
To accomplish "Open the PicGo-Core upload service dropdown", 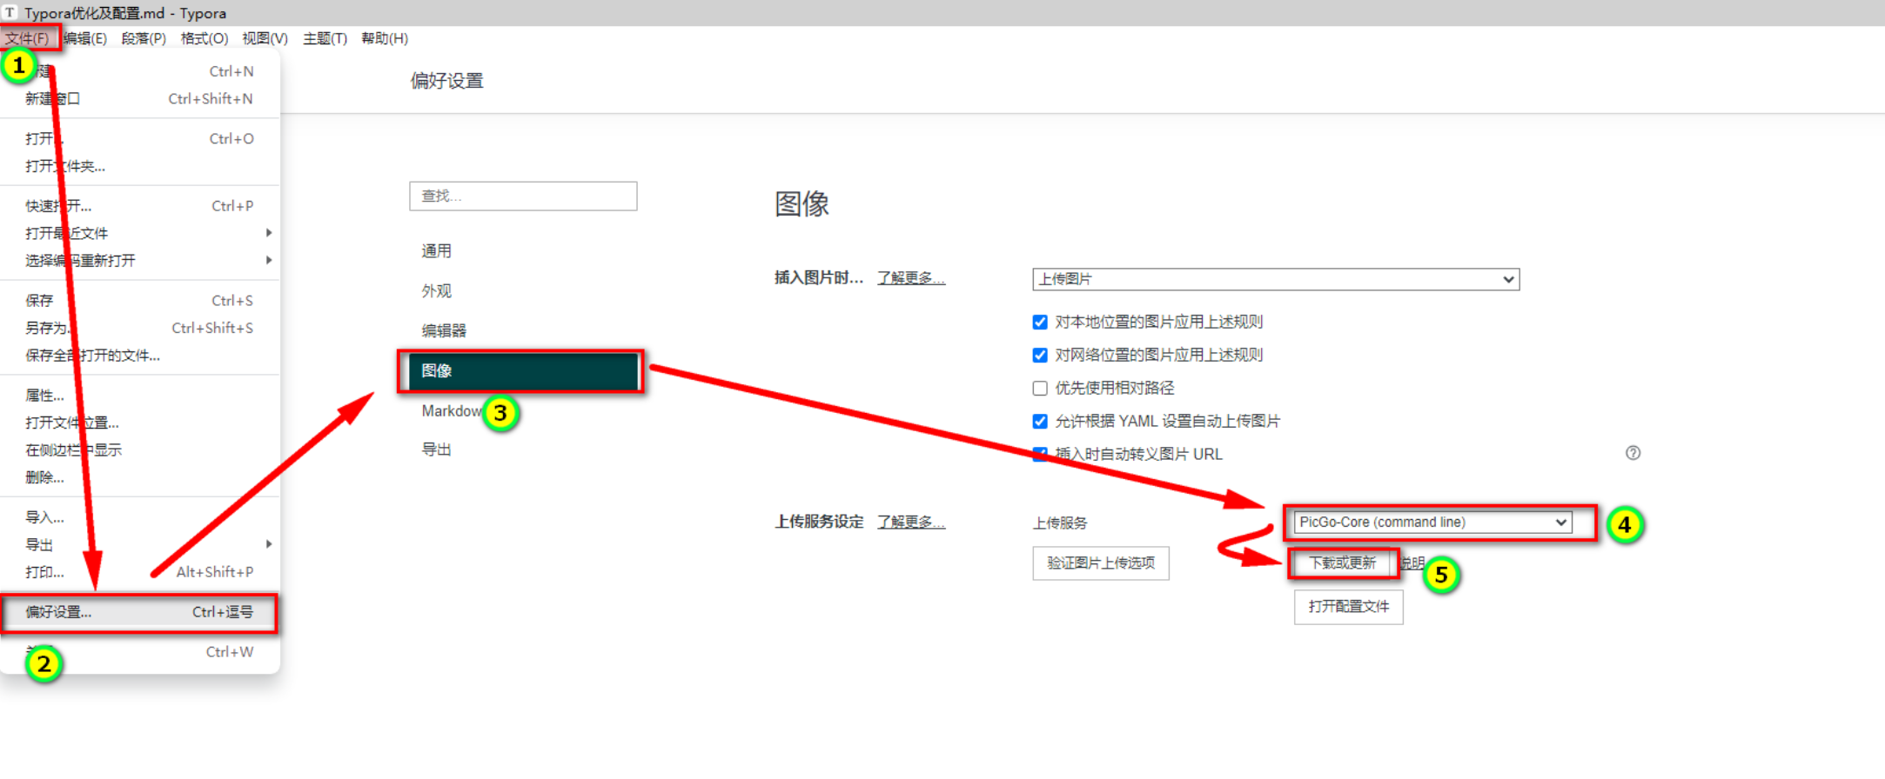I will click(x=1432, y=523).
